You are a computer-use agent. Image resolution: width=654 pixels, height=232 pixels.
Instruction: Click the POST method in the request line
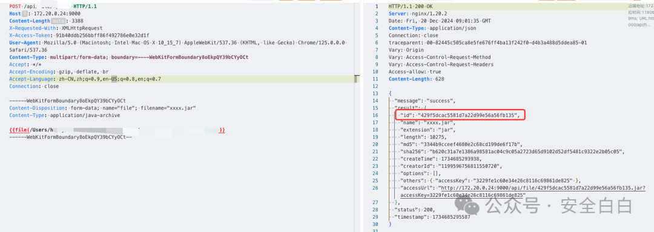15,6
